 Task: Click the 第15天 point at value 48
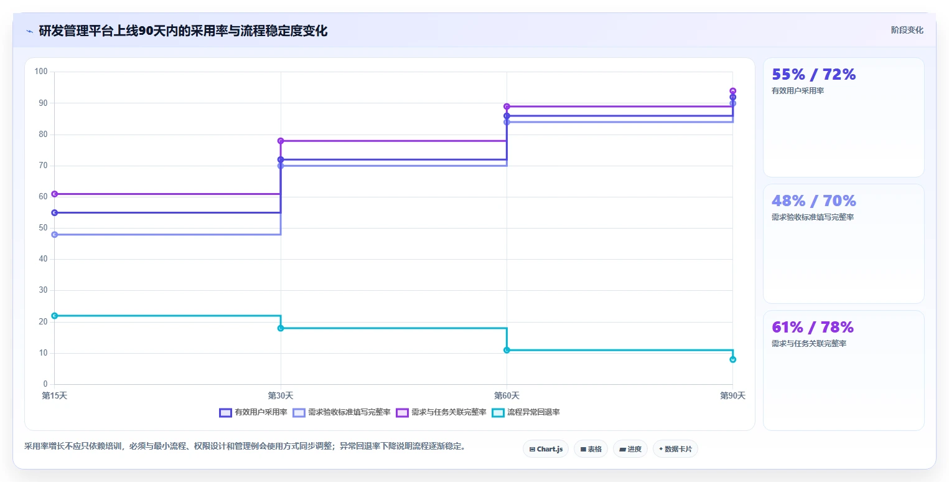tap(55, 234)
